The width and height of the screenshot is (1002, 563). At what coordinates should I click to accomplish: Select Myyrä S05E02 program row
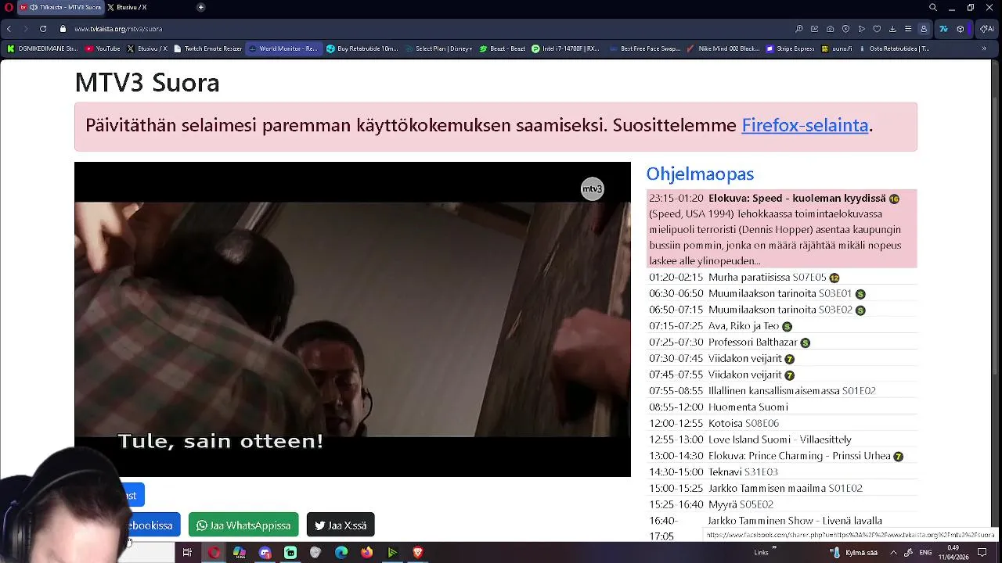pos(781,504)
